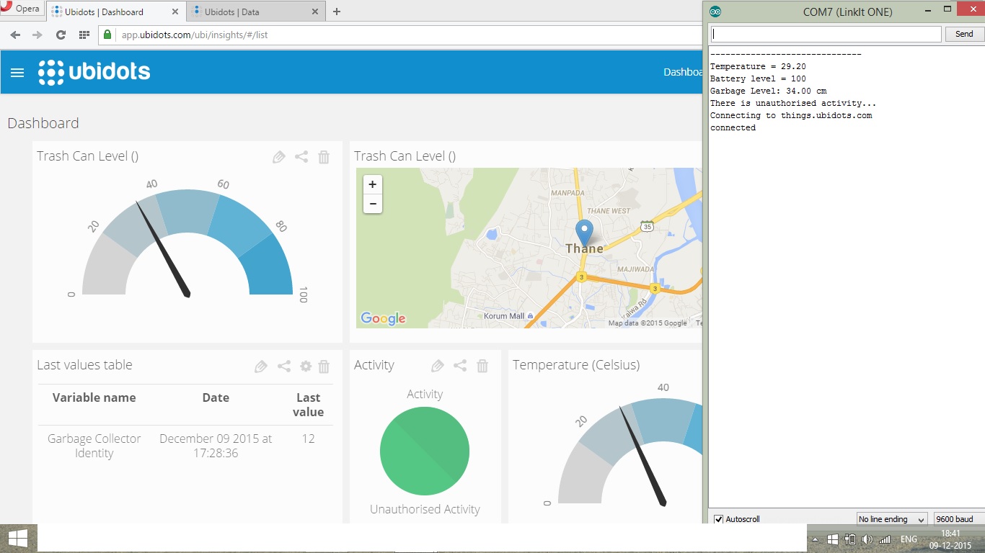Show hidden system tray icons
Viewport: 985px width, 553px height.
pyautogui.click(x=816, y=539)
